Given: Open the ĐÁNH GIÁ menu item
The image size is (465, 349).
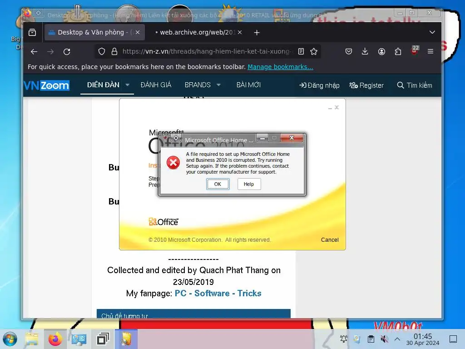Looking at the screenshot, I should point(156,85).
